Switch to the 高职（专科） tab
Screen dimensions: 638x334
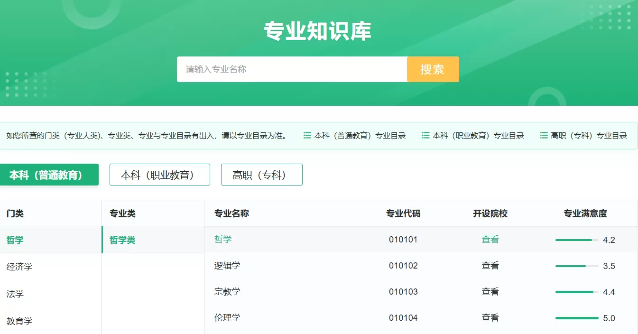click(x=261, y=175)
